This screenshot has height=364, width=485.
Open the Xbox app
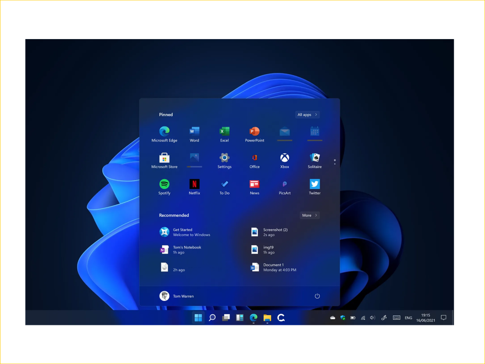(x=285, y=160)
